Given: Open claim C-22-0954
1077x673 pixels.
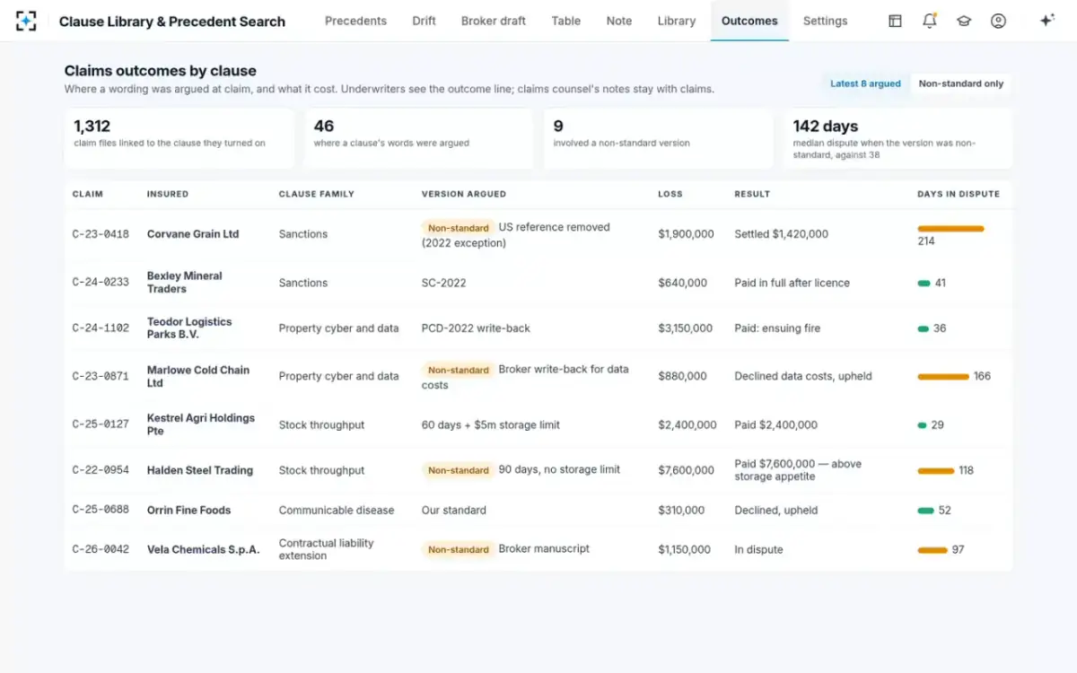Looking at the screenshot, I should click(101, 470).
